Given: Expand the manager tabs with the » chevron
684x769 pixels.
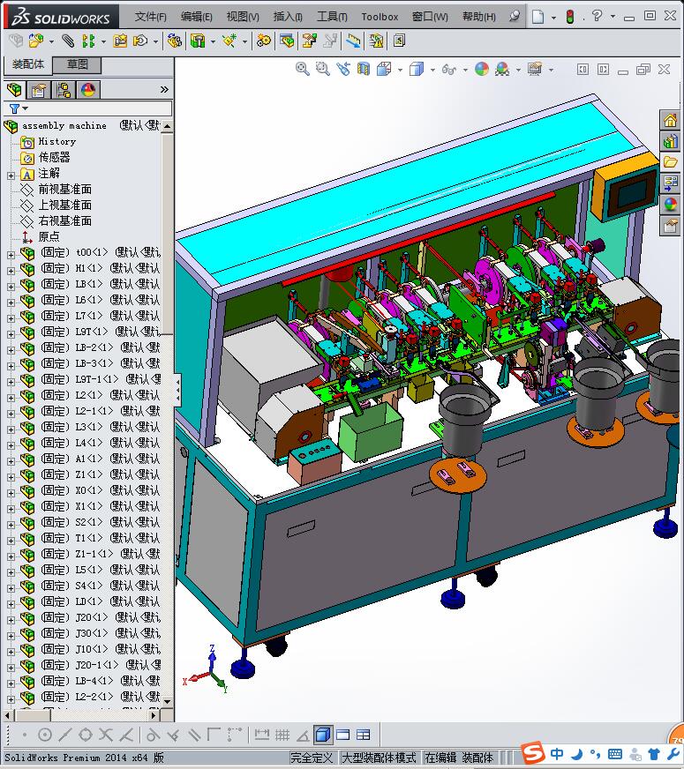Looking at the screenshot, I should coord(164,89).
